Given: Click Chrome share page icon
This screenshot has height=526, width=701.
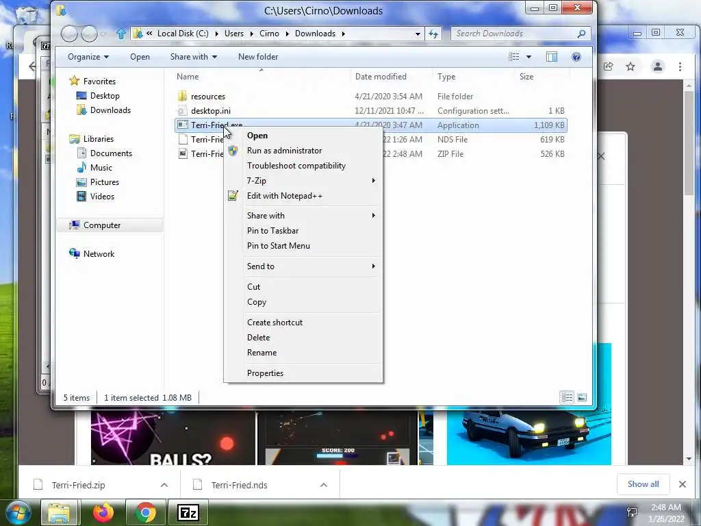Looking at the screenshot, I should (608, 66).
